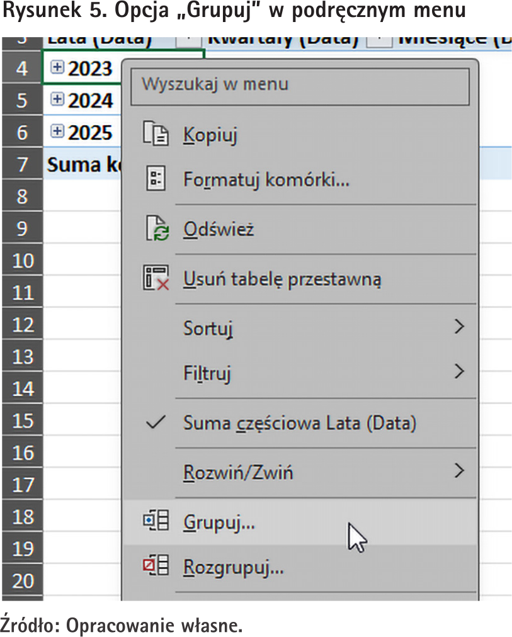
Task: Select Usuń tabelę przestawną menu entry
Action: point(282,278)
